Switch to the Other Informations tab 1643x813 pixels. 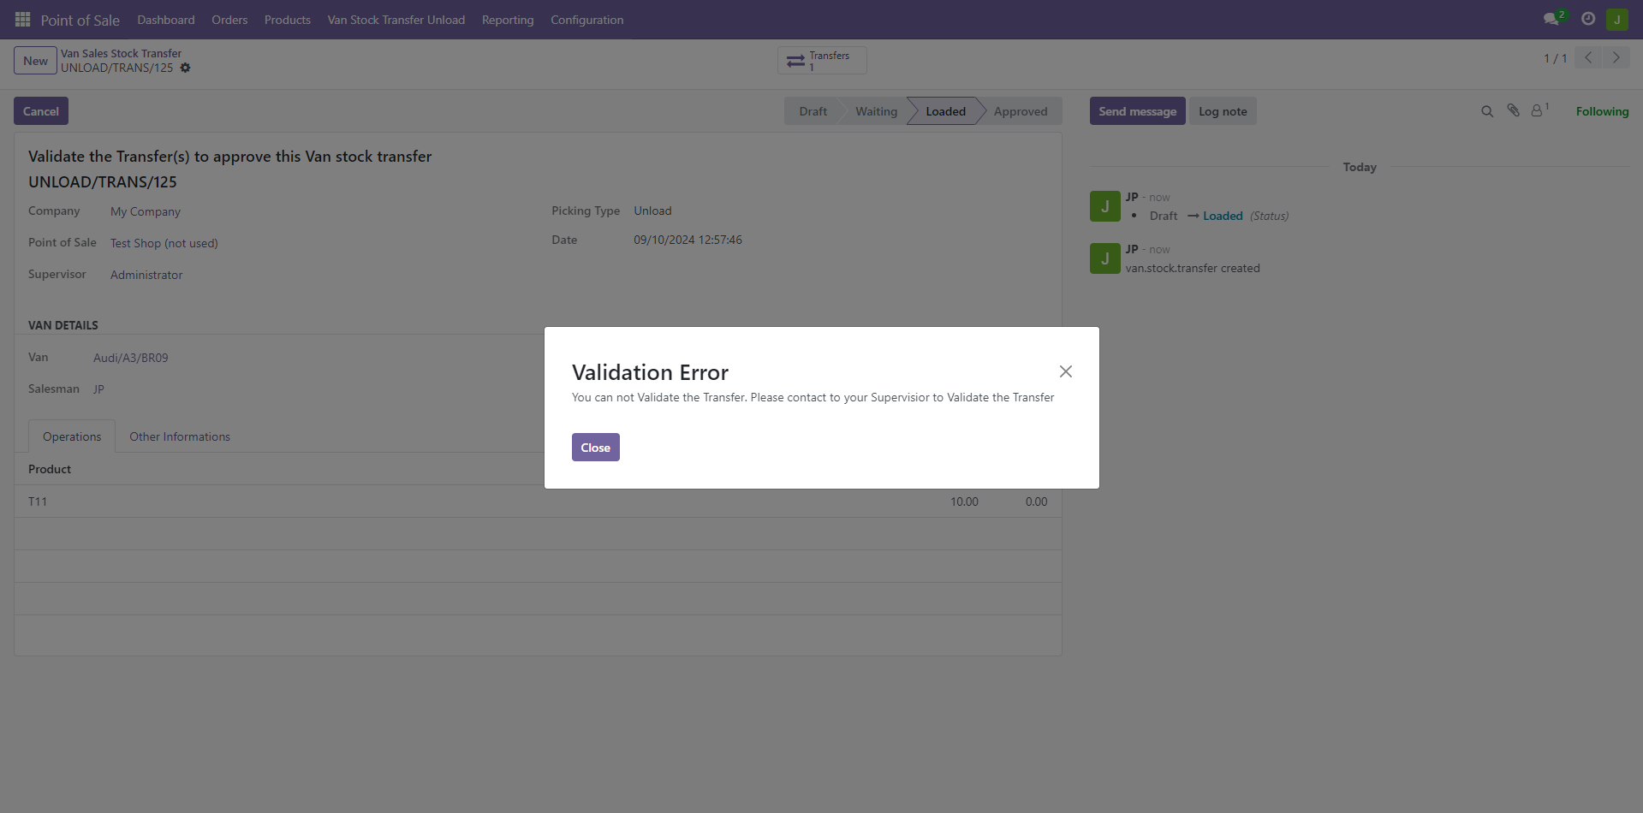[x=179, y=436]
